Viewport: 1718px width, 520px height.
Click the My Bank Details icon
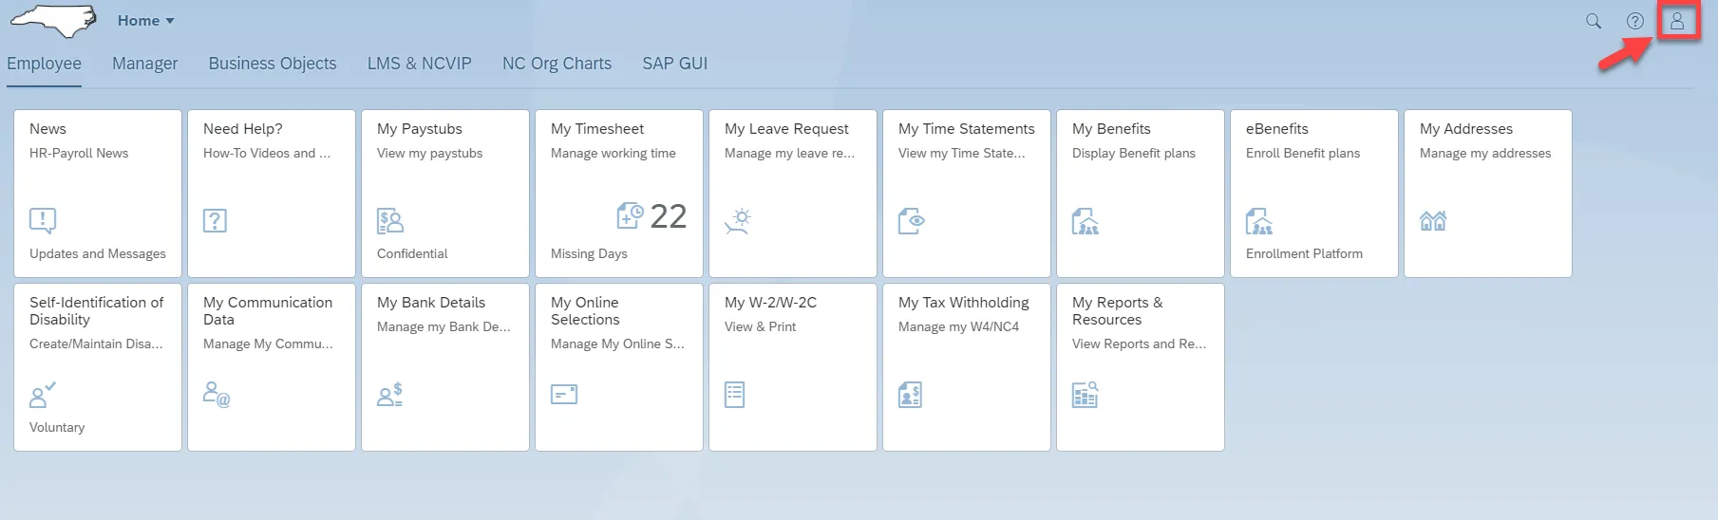(390, 394)
